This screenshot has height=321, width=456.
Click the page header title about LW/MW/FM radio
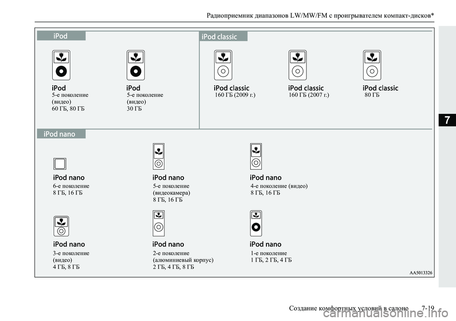(x=320, y=15)
